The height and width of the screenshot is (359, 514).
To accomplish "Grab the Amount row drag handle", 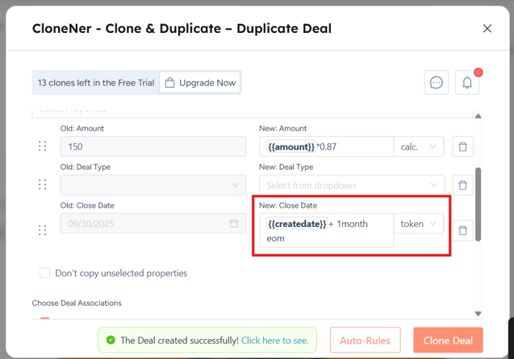I will (43, 146).
